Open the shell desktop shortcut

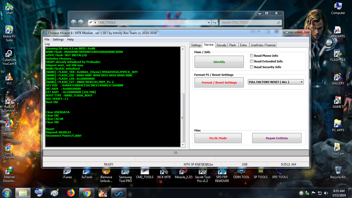click(9, 8)
